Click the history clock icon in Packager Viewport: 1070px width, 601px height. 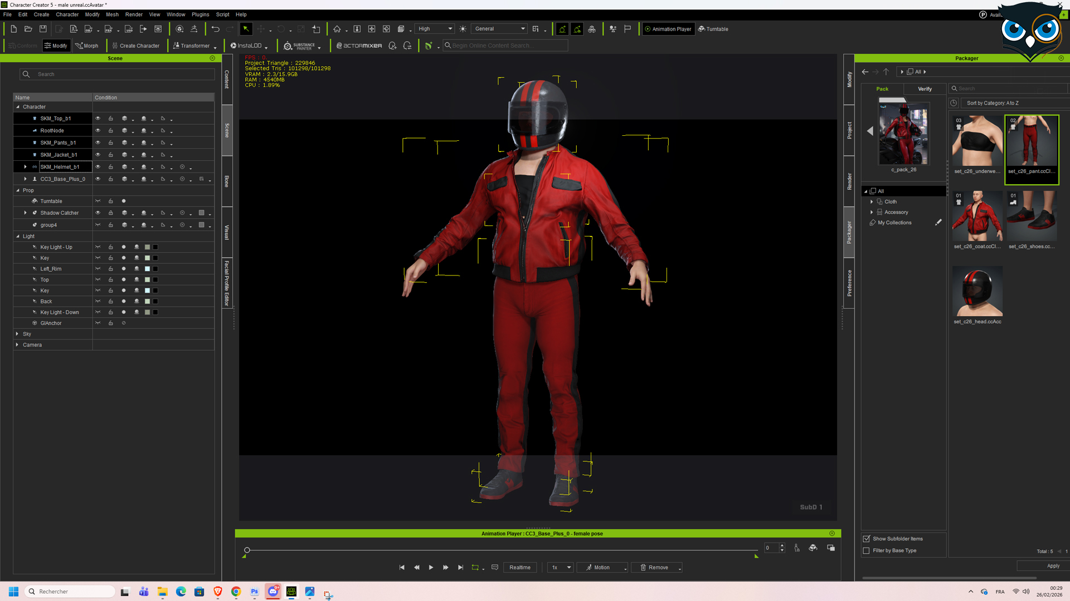954,103
